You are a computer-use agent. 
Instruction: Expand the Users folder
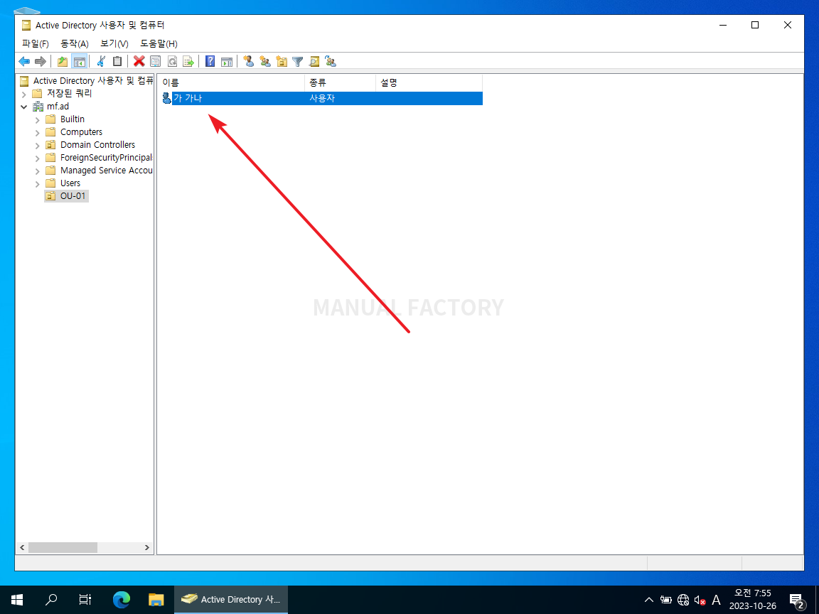click(37, 184)
